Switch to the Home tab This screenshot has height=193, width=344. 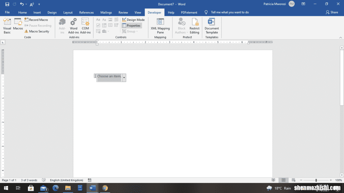click(x=23, y=12)
